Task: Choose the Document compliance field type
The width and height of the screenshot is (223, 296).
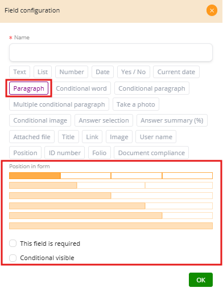Action: pyautogui.click(x=151, y=153)
